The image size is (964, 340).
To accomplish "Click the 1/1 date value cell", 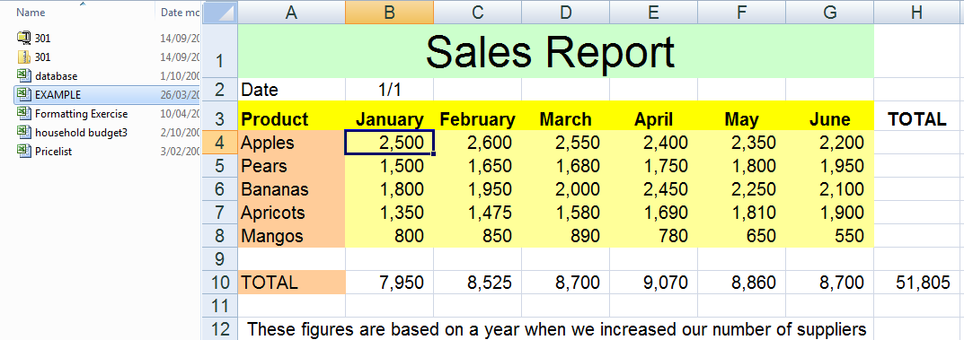I will coord(389,90).
